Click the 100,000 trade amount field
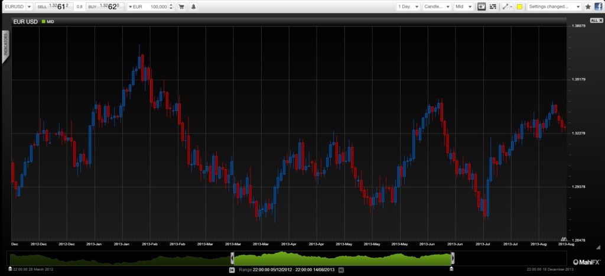 [x=158, y=7]
